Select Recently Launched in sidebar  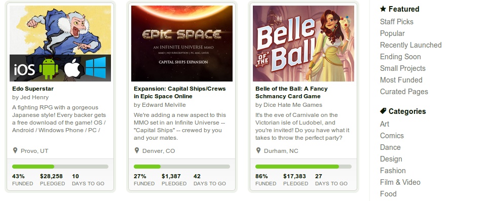click(x=410, y=45)
